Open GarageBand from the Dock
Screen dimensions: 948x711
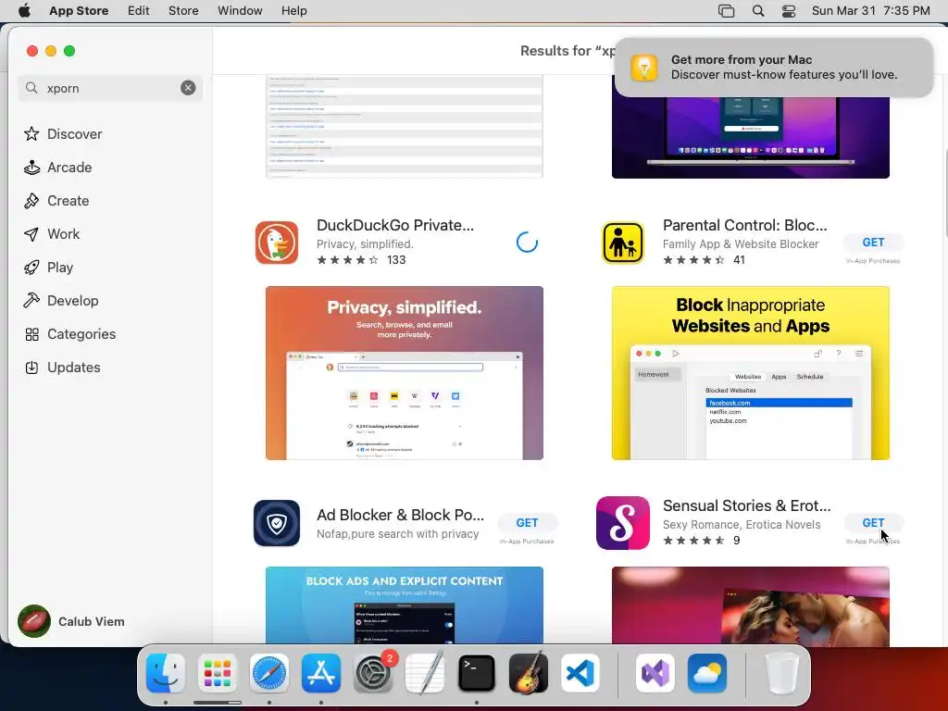tap(529, 673)
